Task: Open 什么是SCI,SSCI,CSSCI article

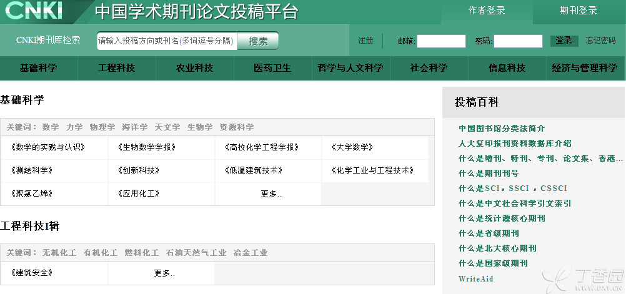Action: (513, 189)
